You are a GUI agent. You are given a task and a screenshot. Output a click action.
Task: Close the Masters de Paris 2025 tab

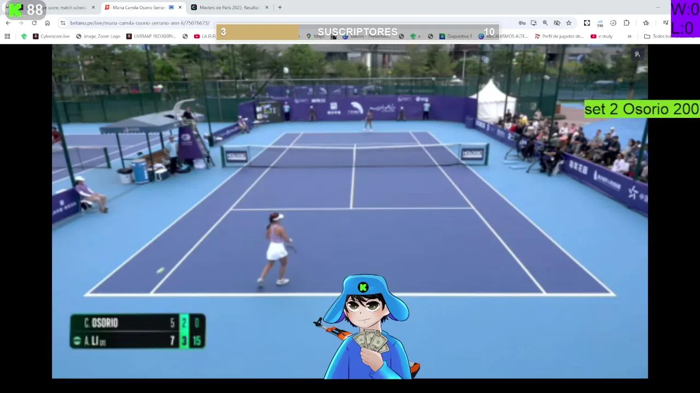(267, 8)
